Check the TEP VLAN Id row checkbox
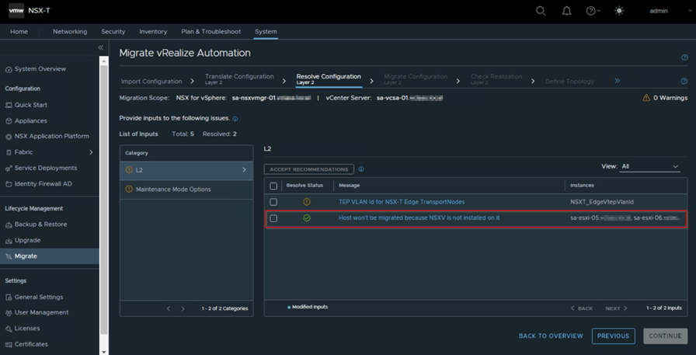Viewport: 696px width, 355px height. click(273, 202)
